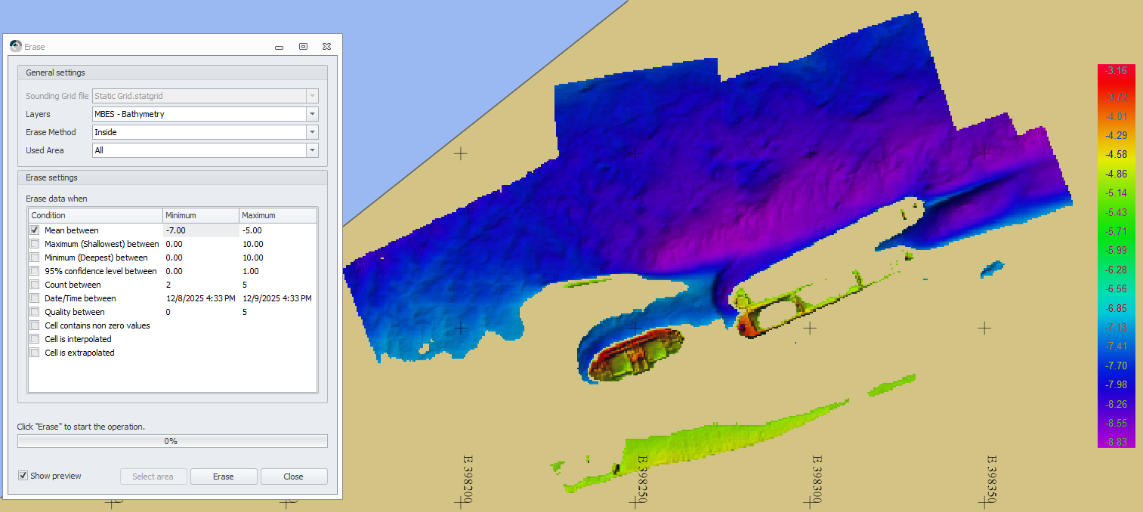1143x512 pixels.
Task: Click date minimum 12/8/2025 4:33 PM
Action: click(x=201, y=298)
